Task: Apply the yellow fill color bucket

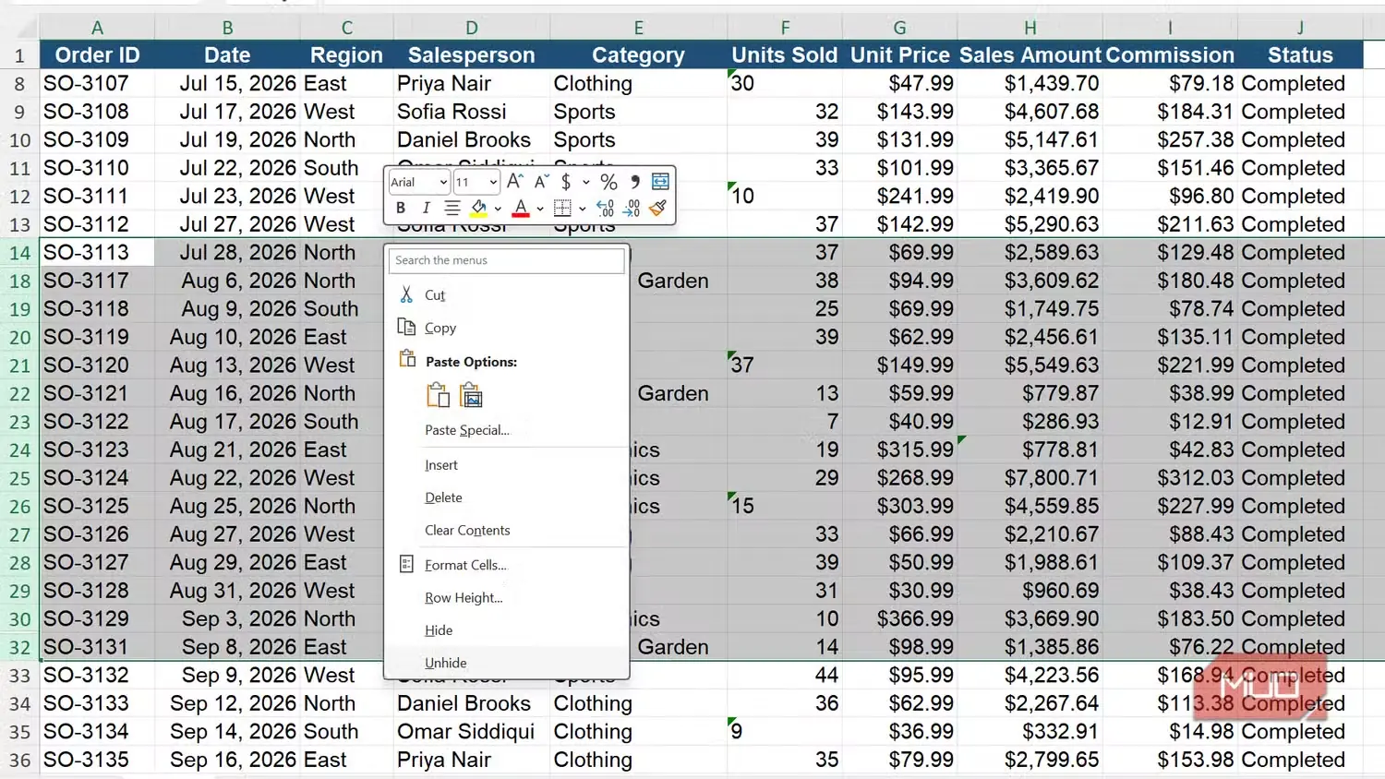Action: (x=478, y=209)
